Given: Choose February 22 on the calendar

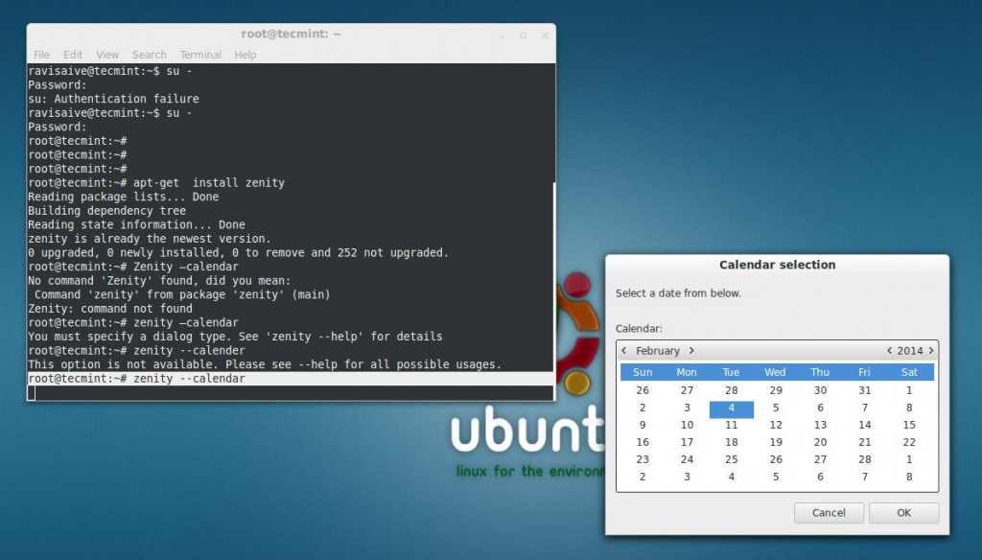Looking at the screenshot, I should [909, 442].
